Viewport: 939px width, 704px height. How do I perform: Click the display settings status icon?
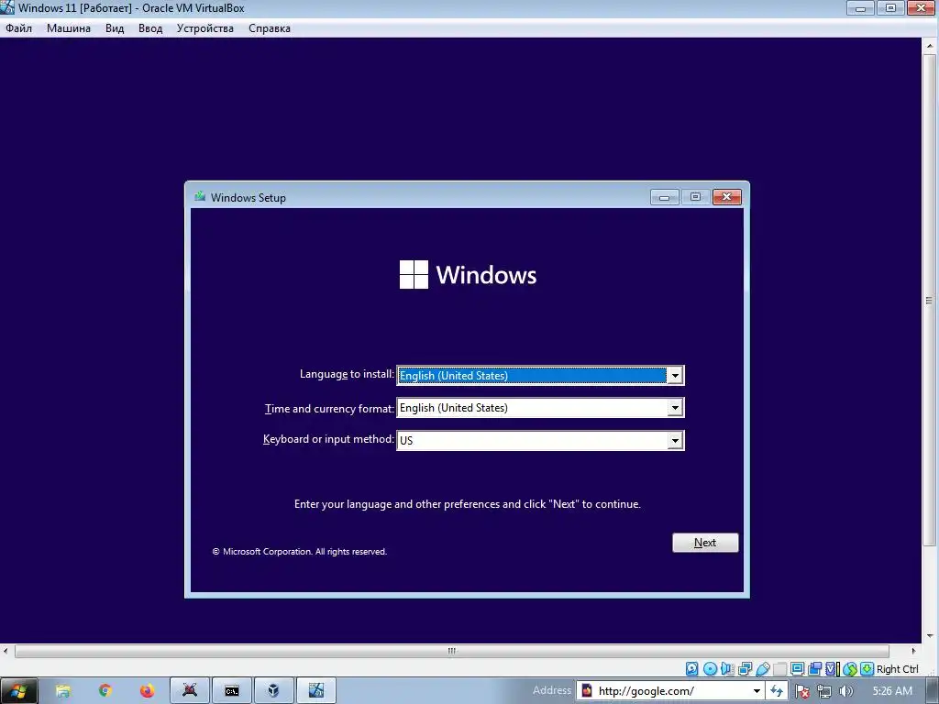[797, 668]
